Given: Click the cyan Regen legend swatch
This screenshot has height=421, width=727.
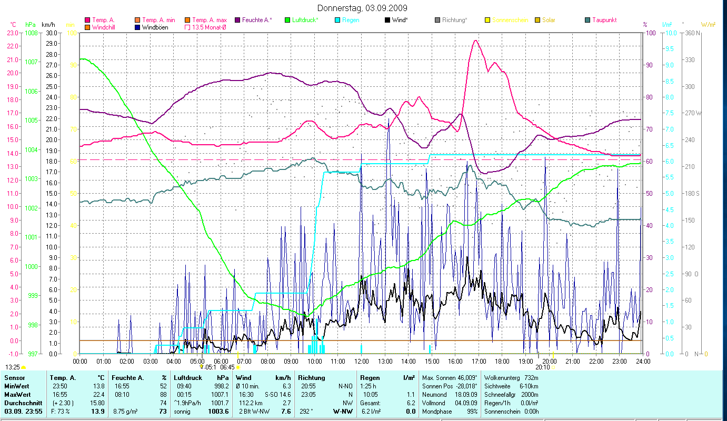Looking at the screenshot, I should click(x=337, y=20).
